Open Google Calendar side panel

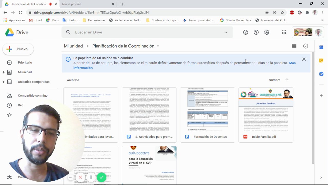(321, 47)
